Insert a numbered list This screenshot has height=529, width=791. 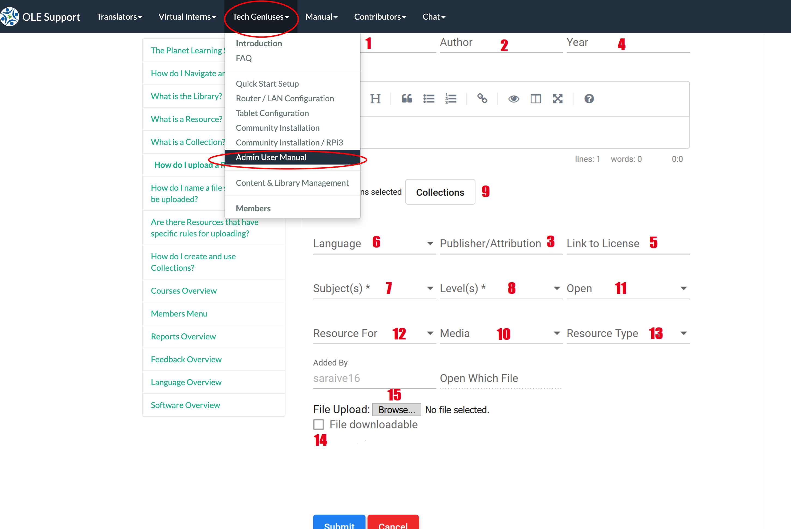(x=451, y=99)
